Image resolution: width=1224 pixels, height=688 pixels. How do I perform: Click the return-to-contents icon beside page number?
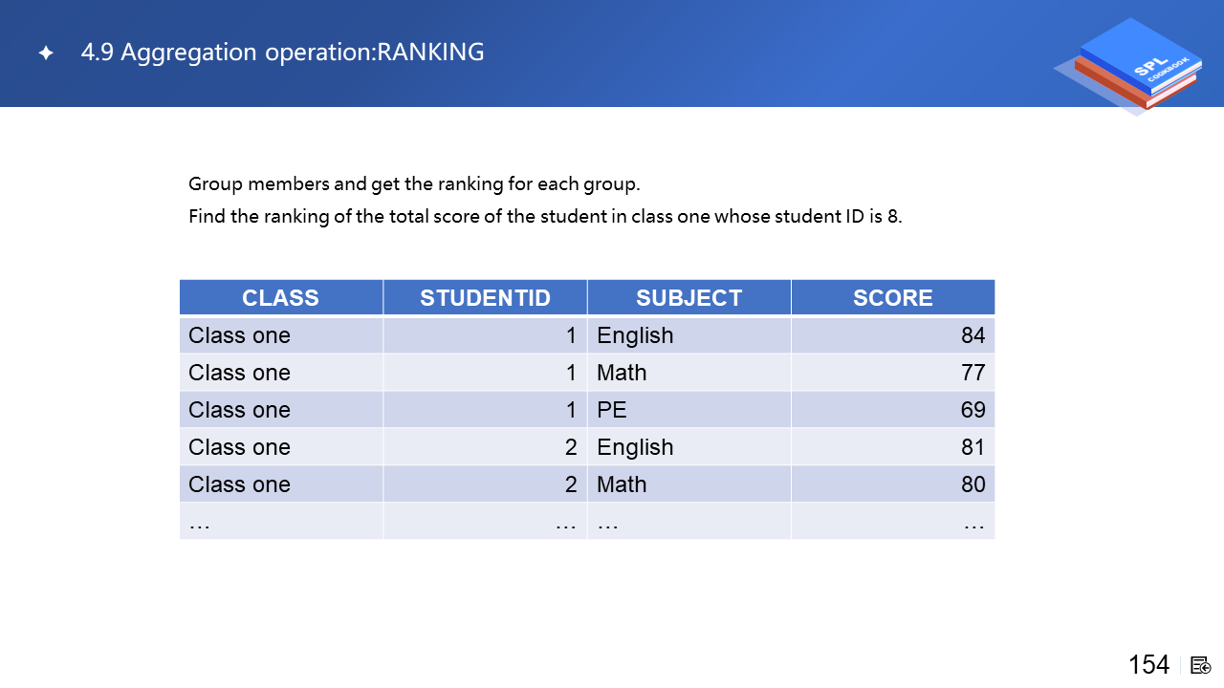[x=1201, y=665]
